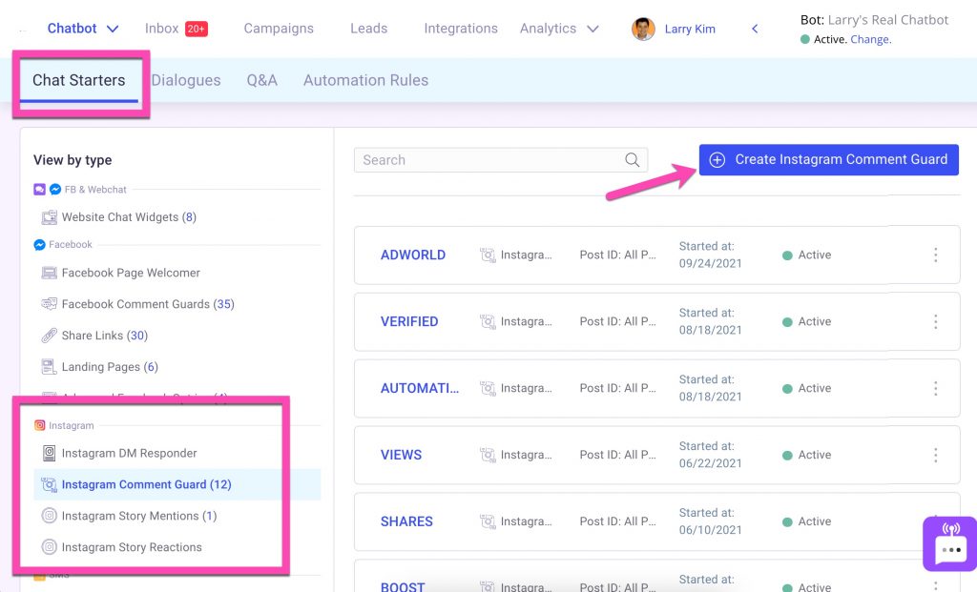Click the Instagram Story Mentions icon
Image resolution: width=977 pixels, height=592 pixels.
pos(50,516)
